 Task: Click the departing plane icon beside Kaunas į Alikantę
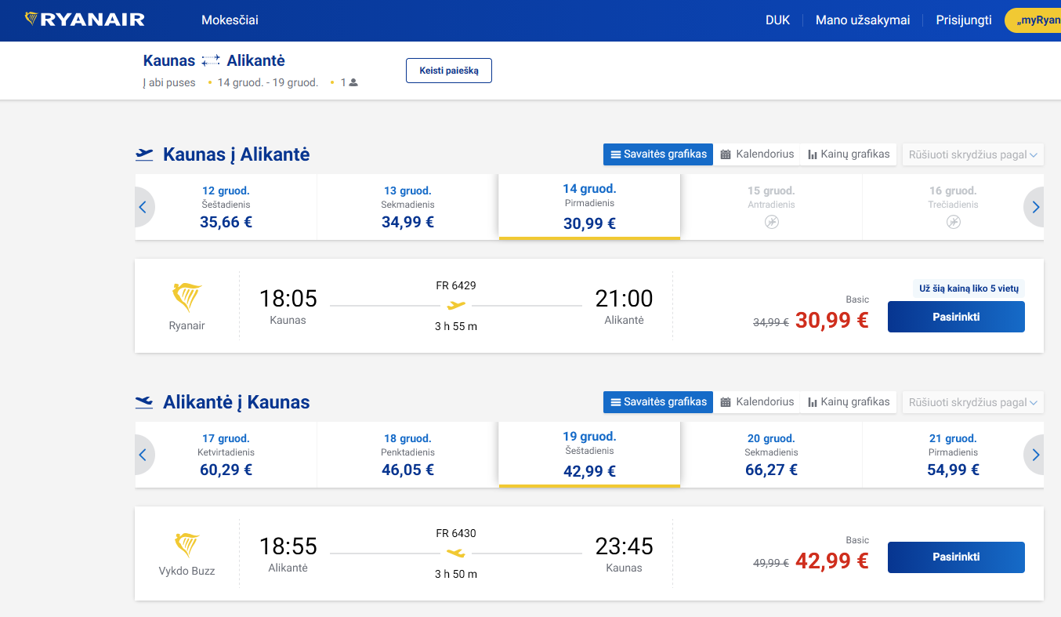pyautogui.click(x=144, y=154)
